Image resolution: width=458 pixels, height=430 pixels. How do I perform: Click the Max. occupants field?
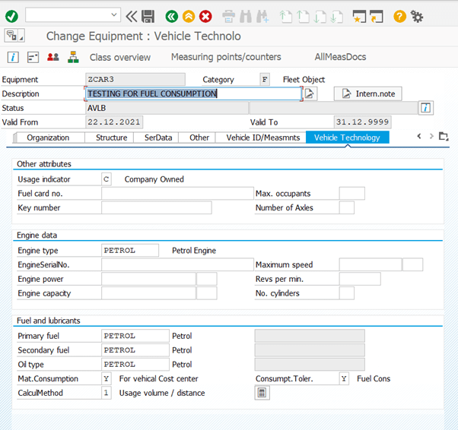coord(351,194)
